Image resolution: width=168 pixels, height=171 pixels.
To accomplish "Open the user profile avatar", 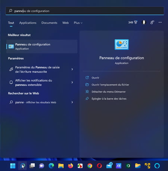I will point(144,22).
